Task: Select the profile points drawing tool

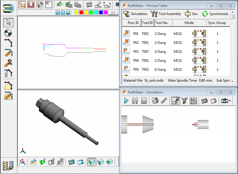Action: click(8, 43)
